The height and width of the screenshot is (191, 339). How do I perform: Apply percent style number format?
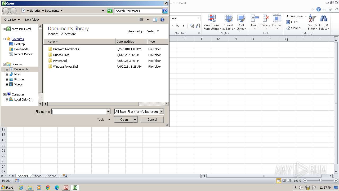[177, 26]
